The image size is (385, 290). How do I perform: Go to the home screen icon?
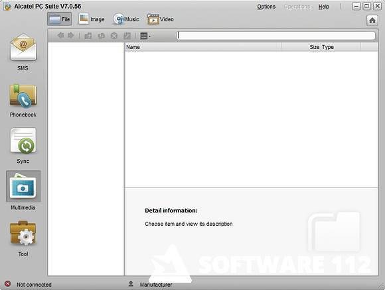(x=372, y=21)
